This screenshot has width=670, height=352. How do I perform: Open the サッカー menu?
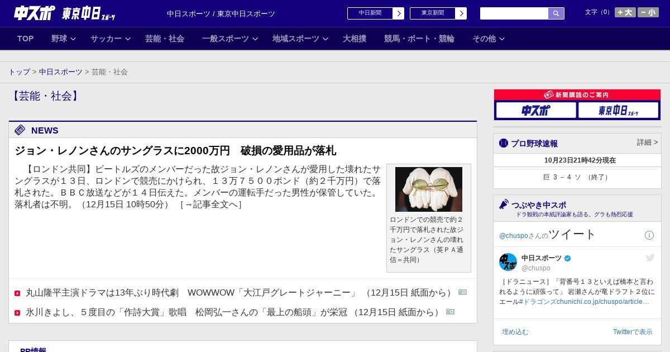click(x=106, y=39)
